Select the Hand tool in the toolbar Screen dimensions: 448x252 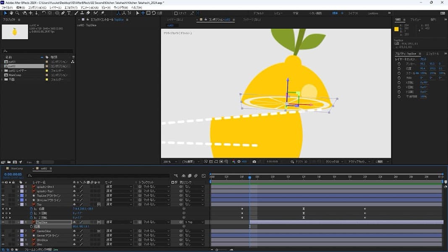(x=11, y=13)
